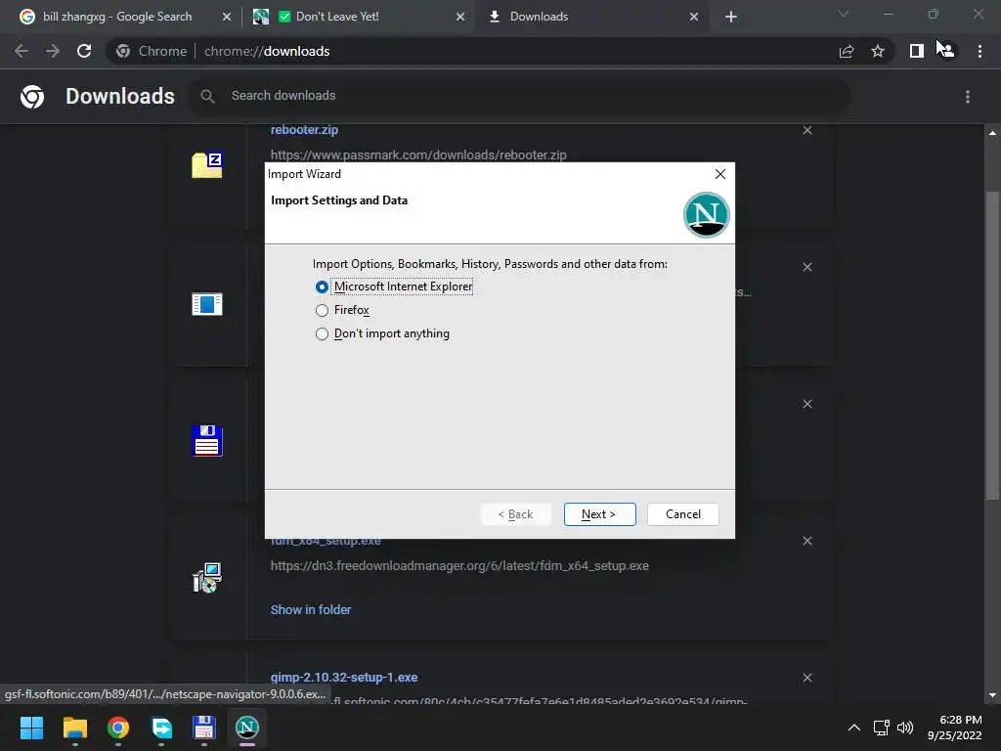
Task: Open the blue arrow app in taskbar
Action: 161,728
